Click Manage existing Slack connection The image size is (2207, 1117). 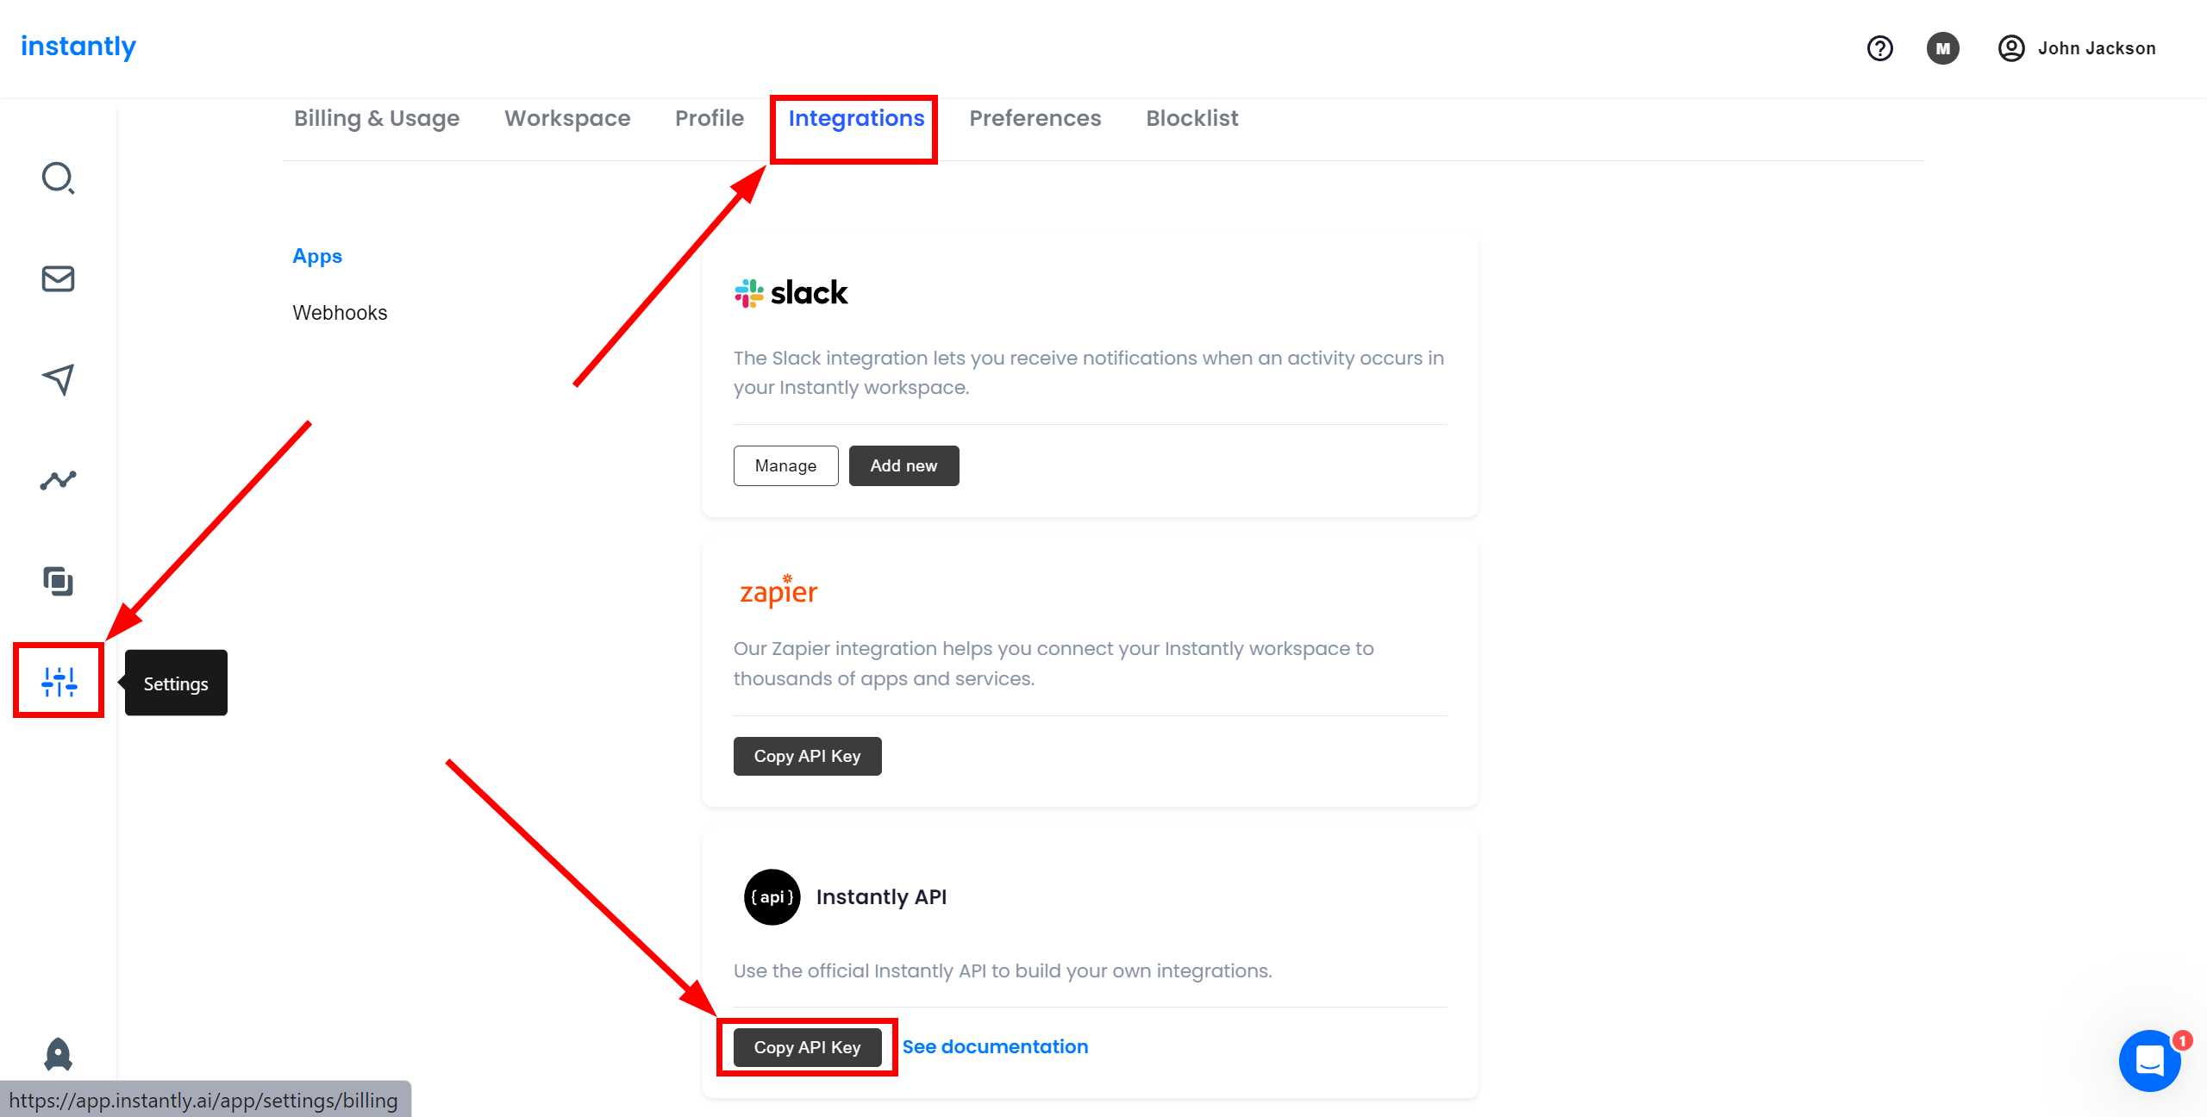click(784, 465)
